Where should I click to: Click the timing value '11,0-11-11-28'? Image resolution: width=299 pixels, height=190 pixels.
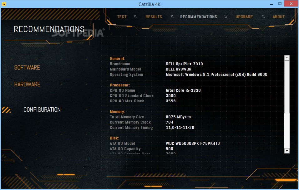pos(180,128)
